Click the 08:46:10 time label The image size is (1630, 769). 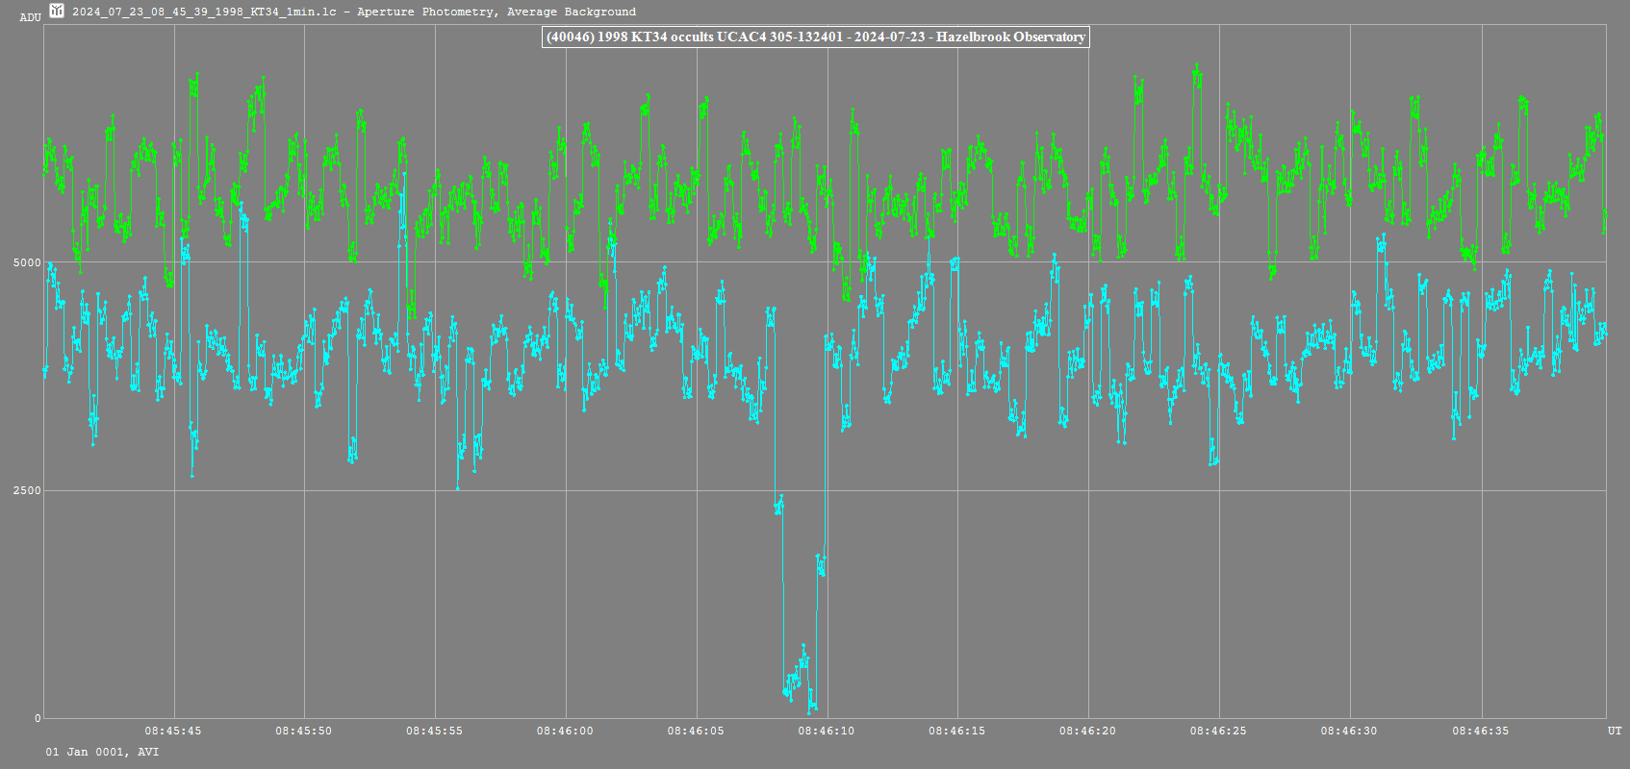coord(827,731)
